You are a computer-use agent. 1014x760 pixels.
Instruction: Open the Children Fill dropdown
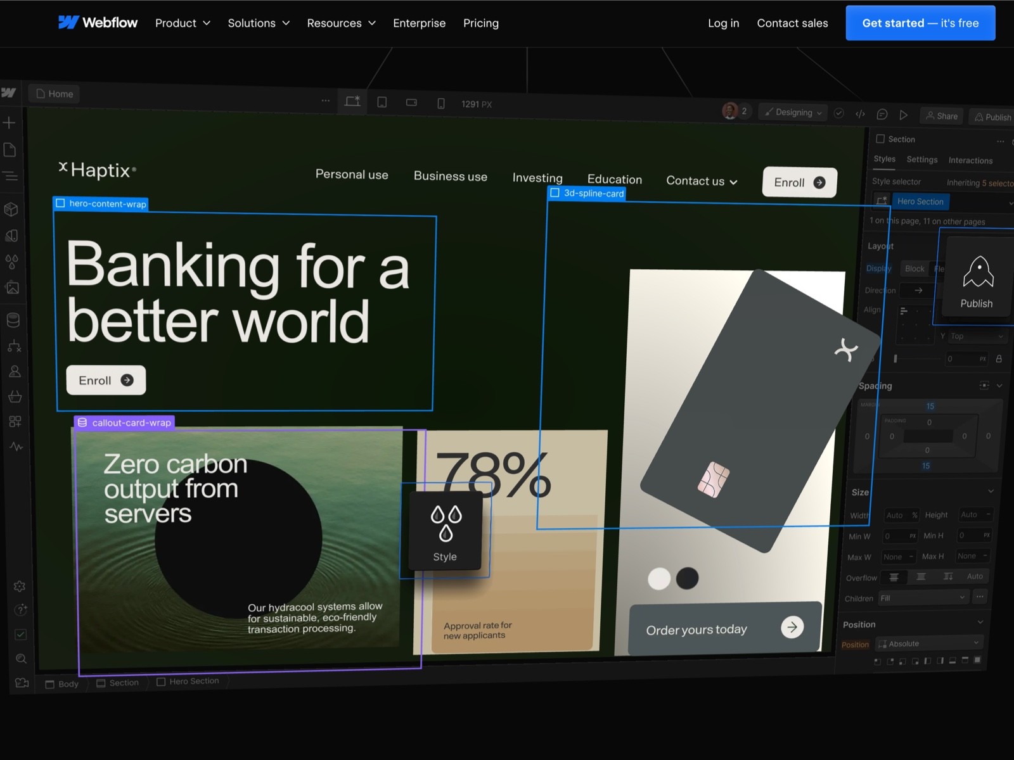click(923, 598)
